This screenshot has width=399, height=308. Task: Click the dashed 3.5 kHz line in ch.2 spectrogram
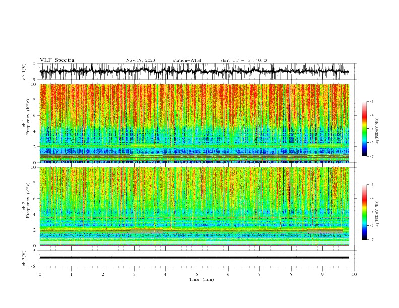click(194, 218)
